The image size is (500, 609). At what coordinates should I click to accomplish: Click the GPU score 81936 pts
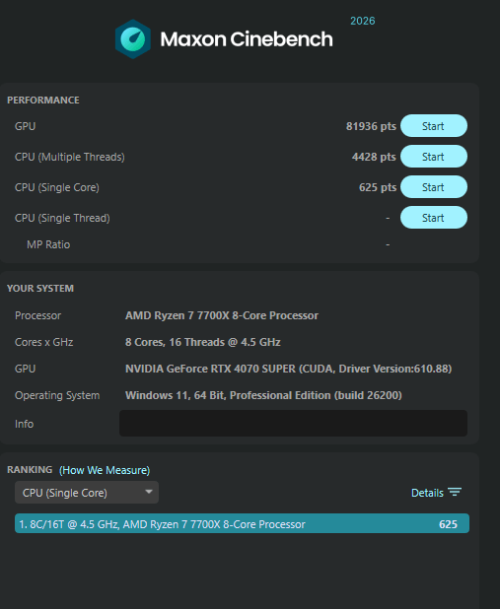[x=371, y=126]
